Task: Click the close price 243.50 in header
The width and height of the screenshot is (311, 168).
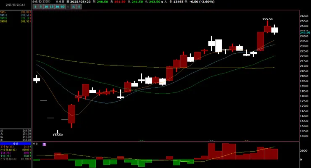Action: pos(155,2)
